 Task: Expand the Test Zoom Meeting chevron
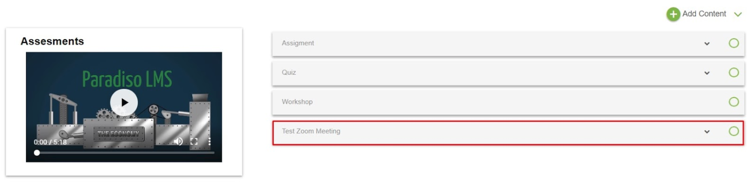point(706,132)
